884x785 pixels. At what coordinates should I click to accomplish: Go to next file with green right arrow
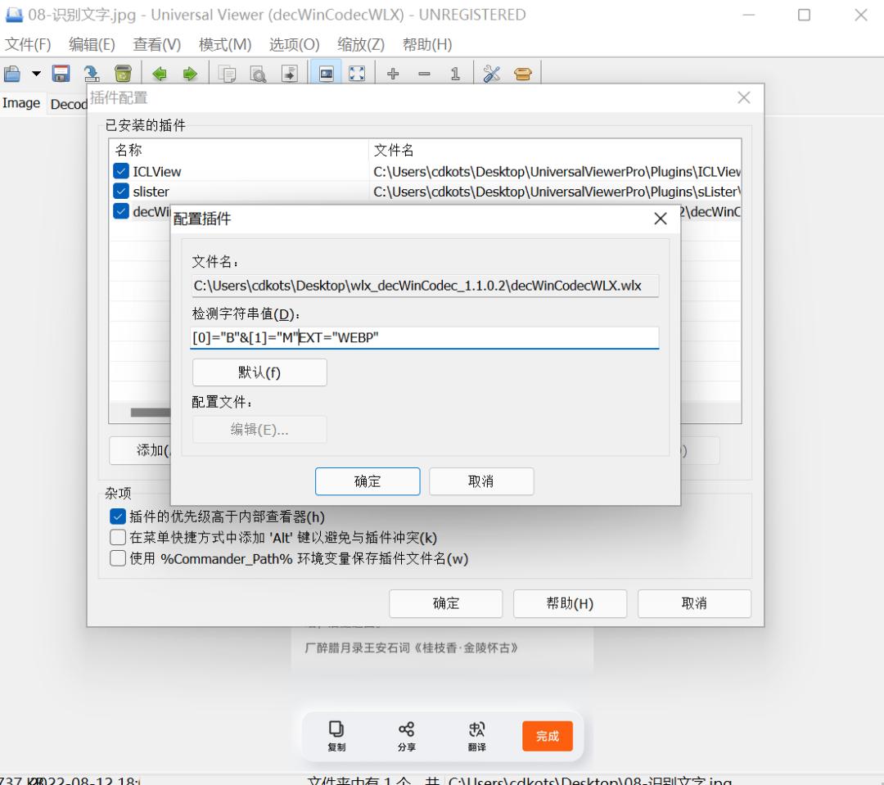coord(190,74)
